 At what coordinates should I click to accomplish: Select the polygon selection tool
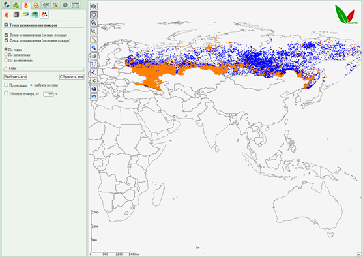click(x=94, y=64)
